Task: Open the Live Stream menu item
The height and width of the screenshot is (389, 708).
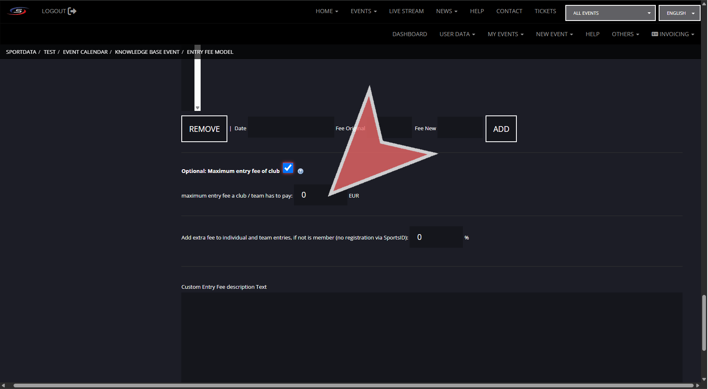Action: point(406,11)
